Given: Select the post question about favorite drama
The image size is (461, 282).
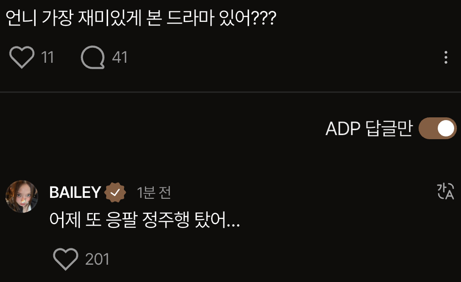Looking at the screenshot, I should click(141, 18).
